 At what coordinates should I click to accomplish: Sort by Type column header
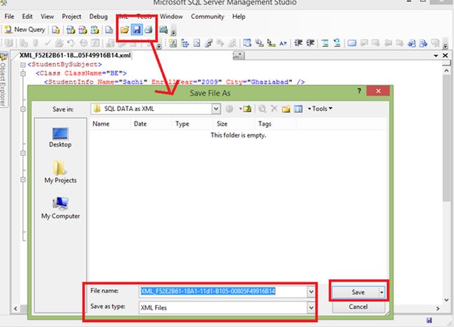tap(193, 124)
